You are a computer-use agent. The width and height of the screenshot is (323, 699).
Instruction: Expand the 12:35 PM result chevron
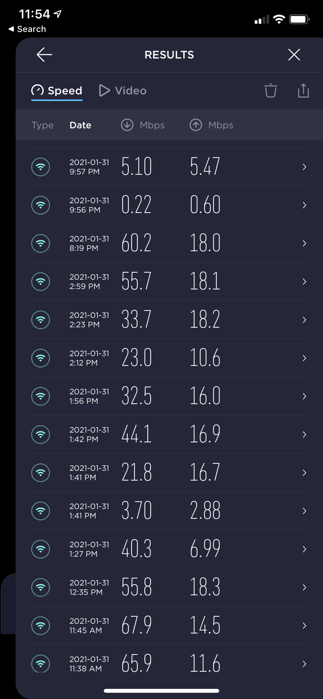tap(304, 587)
